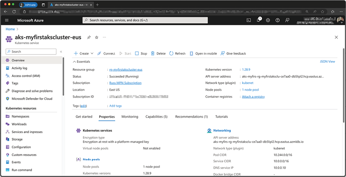The height and width of the screenshot is (177, 346).
Task: Click Kubernetes version 1.28.9 link
Action: 246,70
